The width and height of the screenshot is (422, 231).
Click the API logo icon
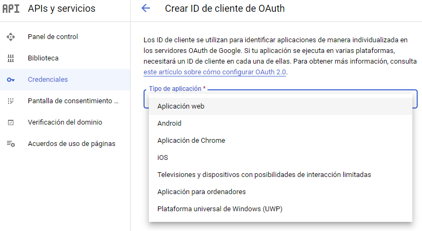pyautogui.click(x=11, y=9)
